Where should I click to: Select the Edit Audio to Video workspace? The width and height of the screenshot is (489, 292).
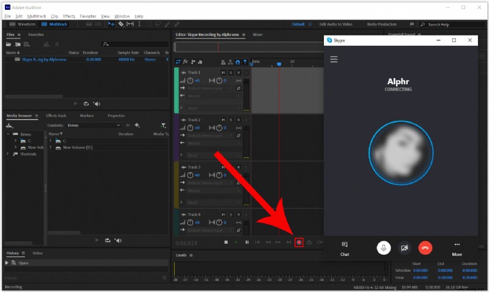pos(336,24)
